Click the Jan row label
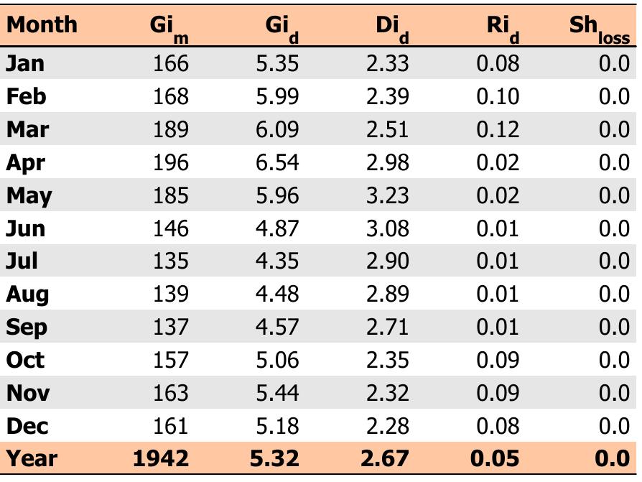This screenshot has height=482, width=642. pos(25,63)
